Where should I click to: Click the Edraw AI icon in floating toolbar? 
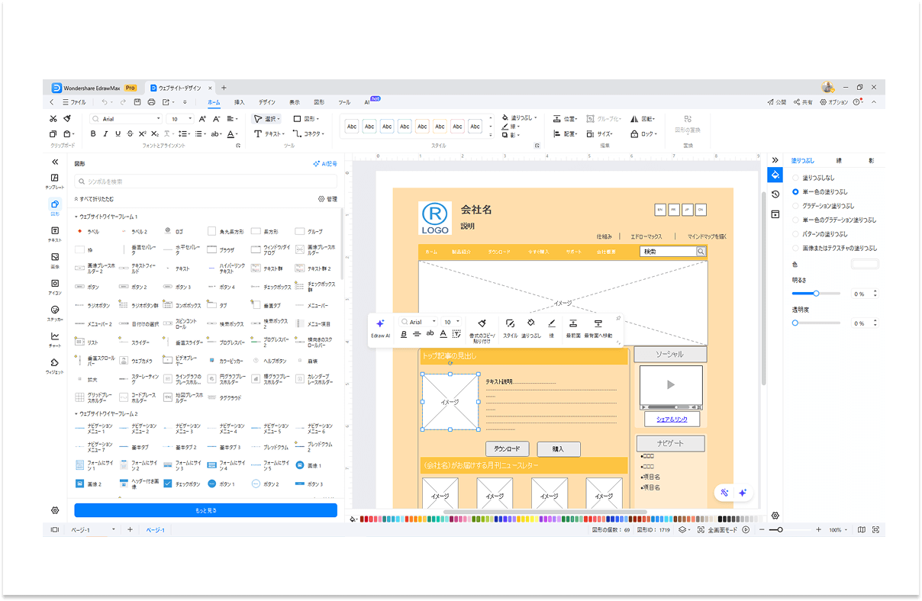click(x=380, y=328)
